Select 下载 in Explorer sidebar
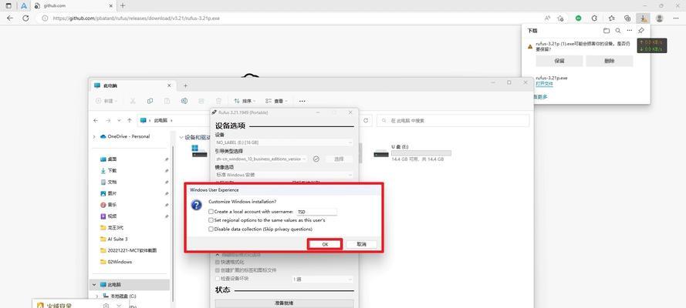 click(x=112, y=171)
